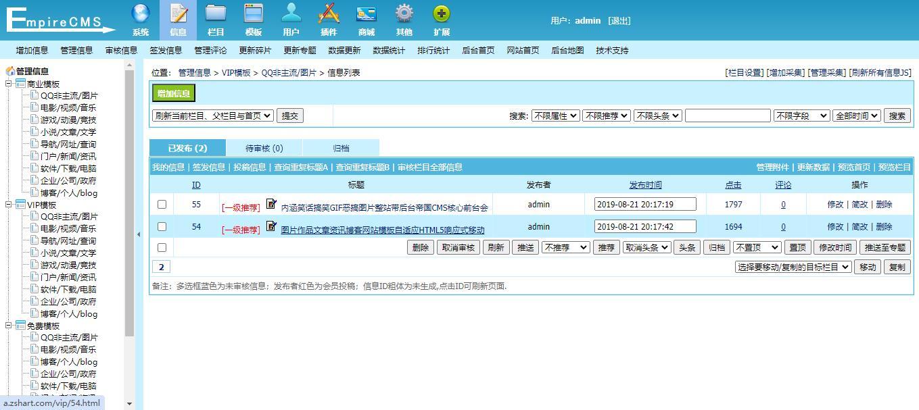Tick the checkbox for row 54
Image resolution: width=919 pixels, height=410 pixels.
[x=162, y=226]
